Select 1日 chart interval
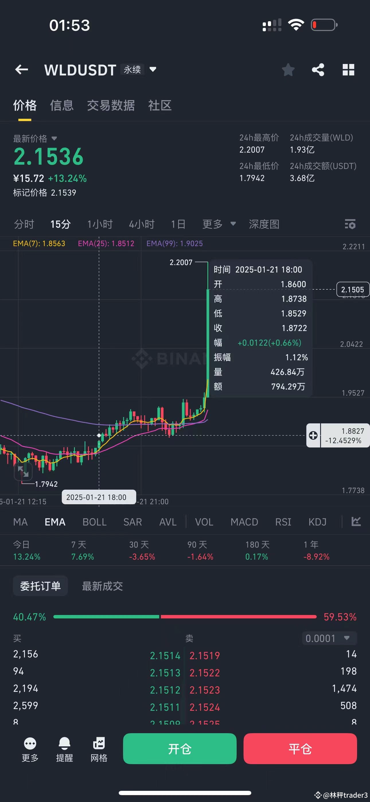Image resolution: width=370 pixels, height=802 pixels. [x=178, y=224]
